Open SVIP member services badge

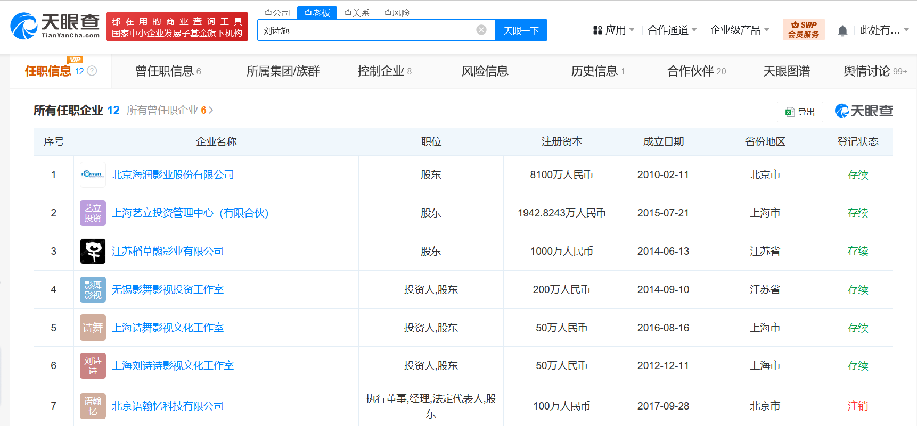pyautogui.click(x=804, y=29)
